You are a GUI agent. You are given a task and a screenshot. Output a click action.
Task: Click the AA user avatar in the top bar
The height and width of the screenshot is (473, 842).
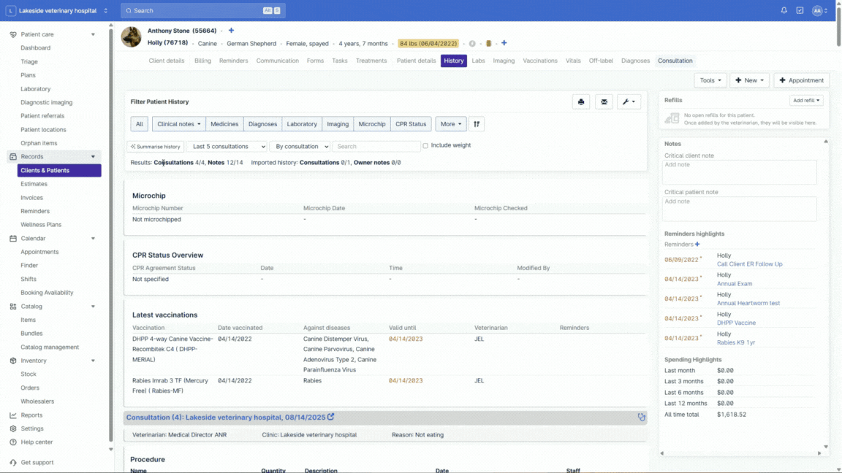818,10
